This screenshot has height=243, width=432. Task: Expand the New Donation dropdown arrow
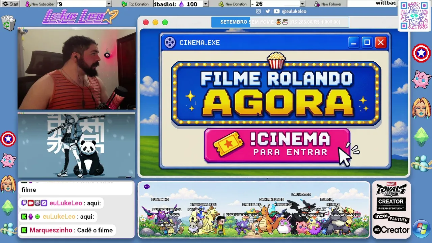tap(302, 4)
